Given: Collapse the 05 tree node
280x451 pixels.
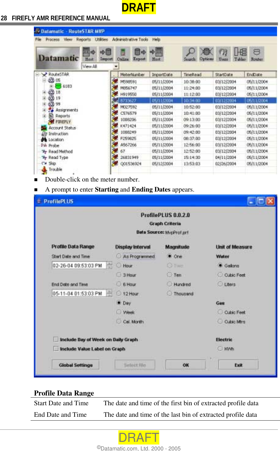Looking at the screenshot, I should coord(44,80).
